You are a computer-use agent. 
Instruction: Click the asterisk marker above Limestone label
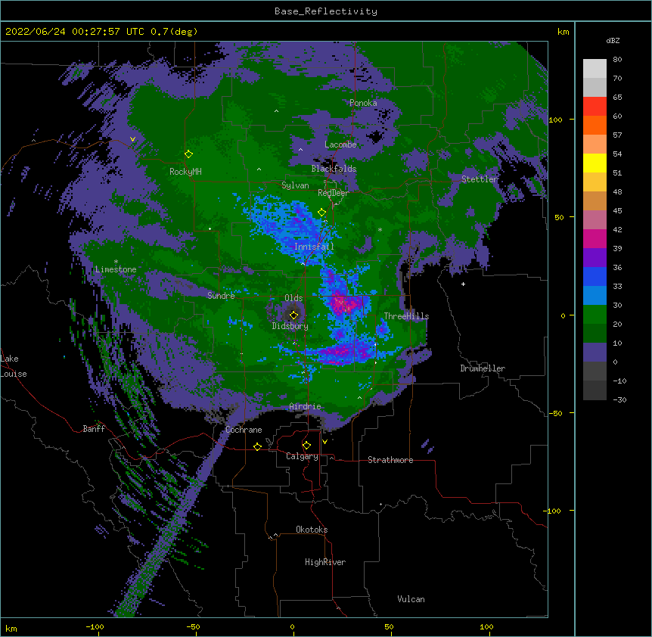click(116, 262)
